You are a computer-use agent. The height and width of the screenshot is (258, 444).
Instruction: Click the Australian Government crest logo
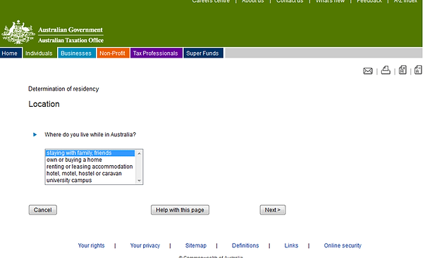(18, 32)
